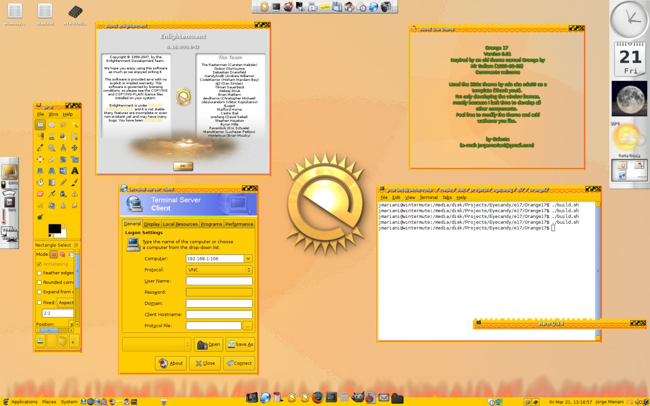Select the Blend gradient tool
This screenshot has height=406, width=650.
coord(52,182)
